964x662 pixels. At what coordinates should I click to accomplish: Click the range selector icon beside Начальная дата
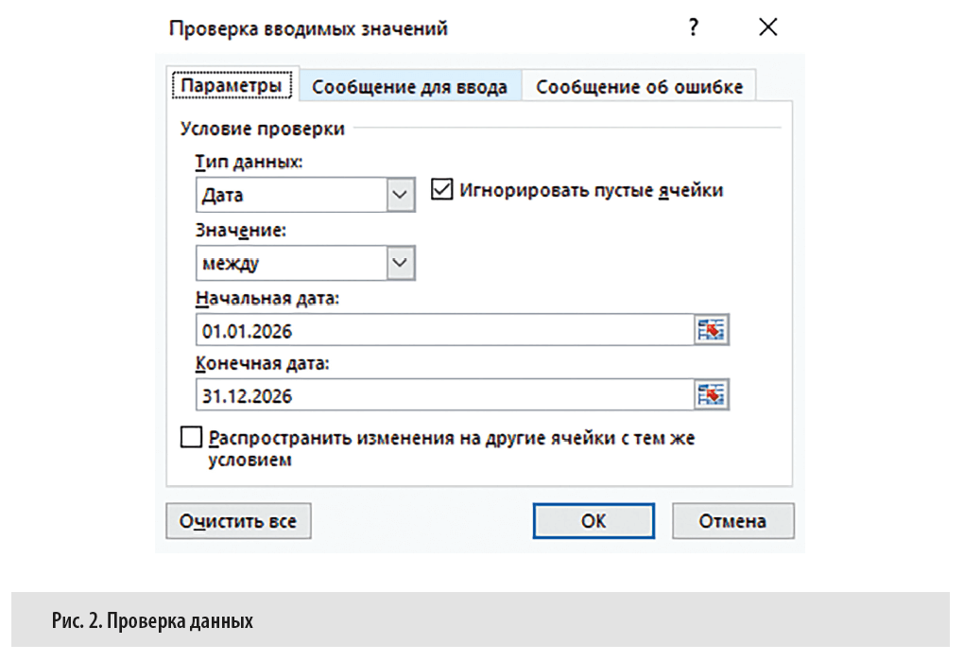(x=711, y=329)
